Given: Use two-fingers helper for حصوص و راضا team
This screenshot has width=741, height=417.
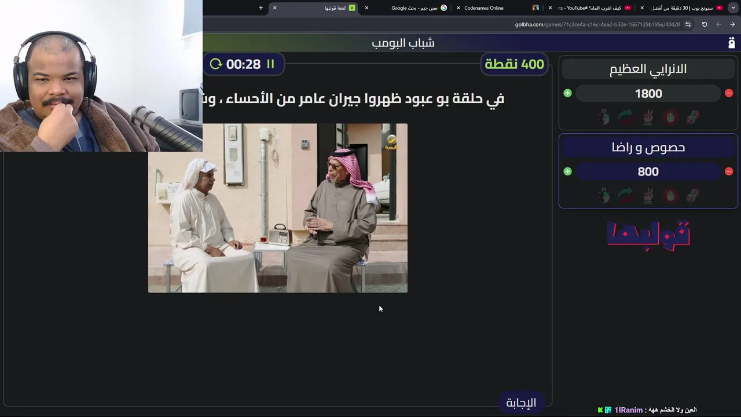Looking at the screenshot, I should point(648,196).
